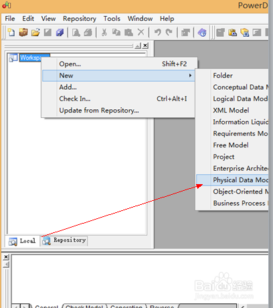The height and width of the screenshot is (308, 273).
Task: Open the Edit menu
Action: pyautogui.click(x=28, y=19)
